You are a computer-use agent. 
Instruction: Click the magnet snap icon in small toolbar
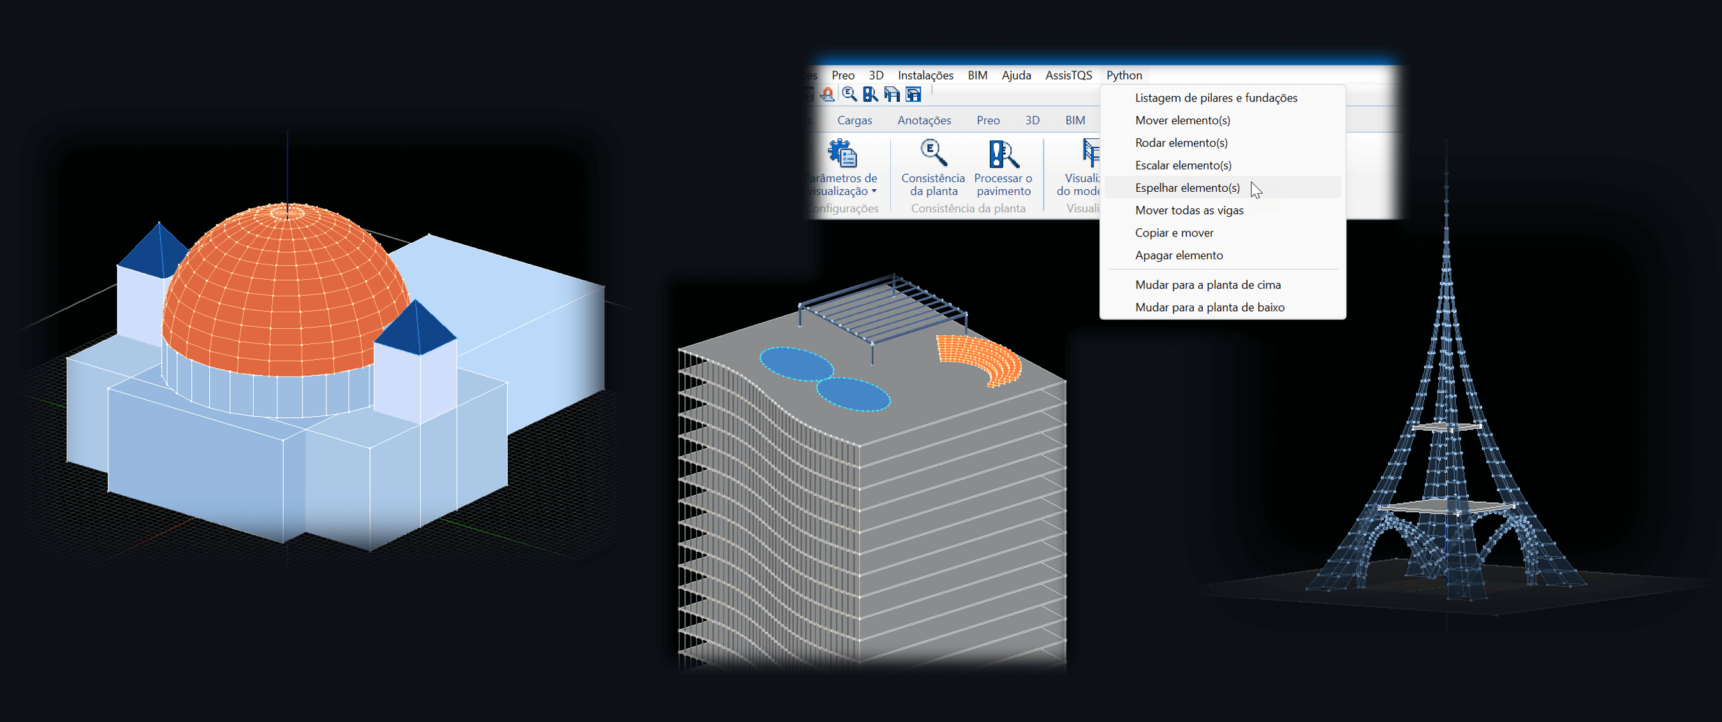[828, 94]
